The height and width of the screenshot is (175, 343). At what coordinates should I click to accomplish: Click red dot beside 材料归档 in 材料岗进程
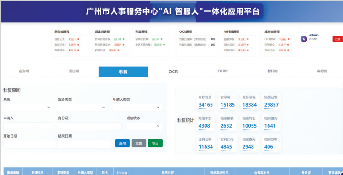tap(248, 50)
